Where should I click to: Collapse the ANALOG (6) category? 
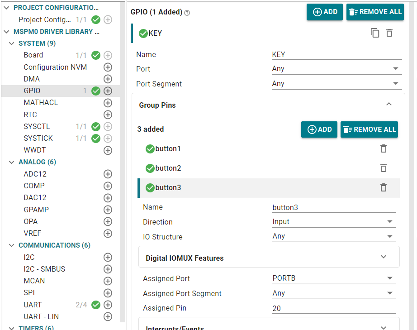click(11, 162)
